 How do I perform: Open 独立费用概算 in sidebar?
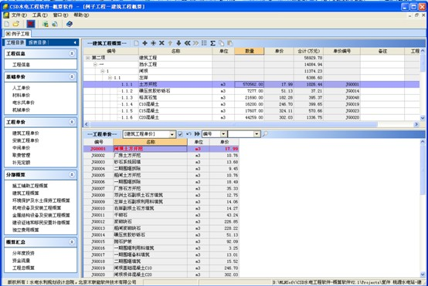tap(25, 230)
